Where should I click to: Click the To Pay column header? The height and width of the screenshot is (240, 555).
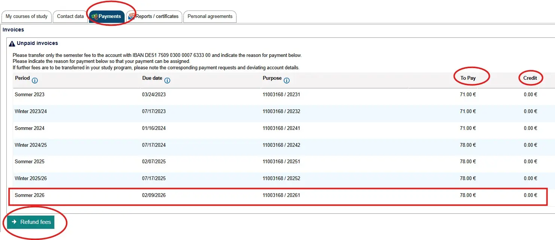tap(468, 78)
